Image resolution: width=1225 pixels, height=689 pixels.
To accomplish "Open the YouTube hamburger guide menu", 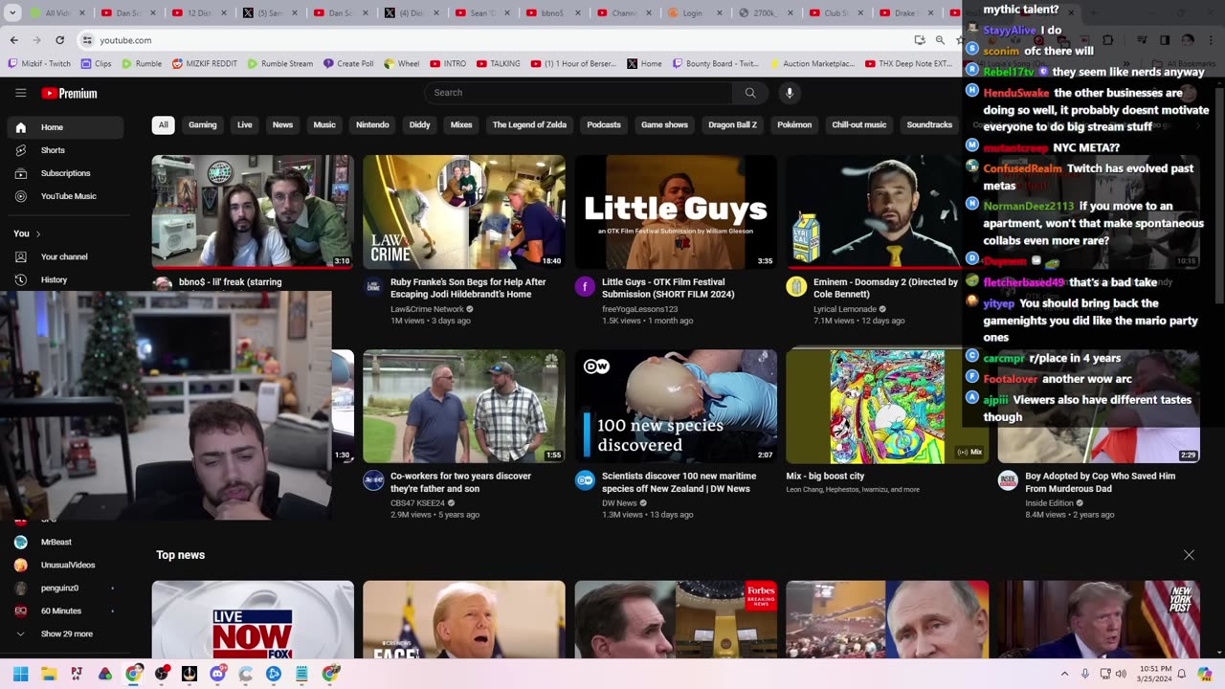I will click(x=20, y=93).
